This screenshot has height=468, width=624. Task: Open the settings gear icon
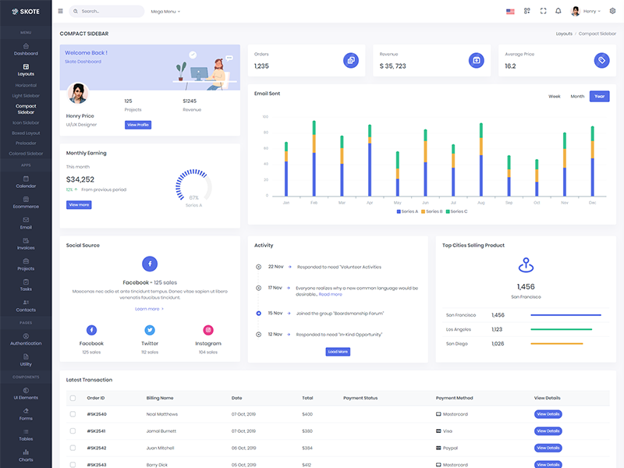612,11
